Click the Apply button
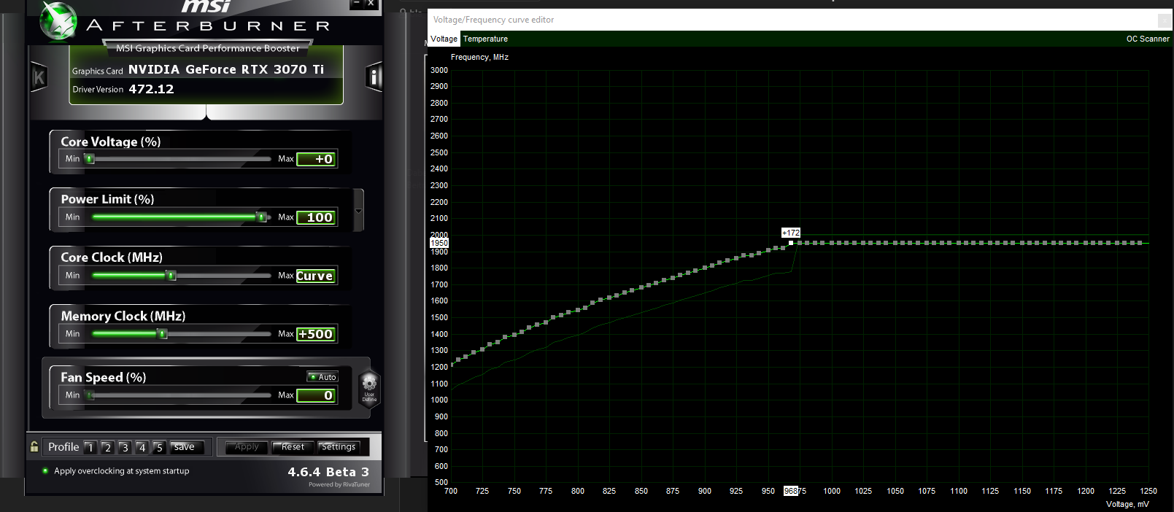 click(247, 447)
